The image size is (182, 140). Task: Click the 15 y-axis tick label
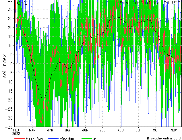(x=10, y=37)
